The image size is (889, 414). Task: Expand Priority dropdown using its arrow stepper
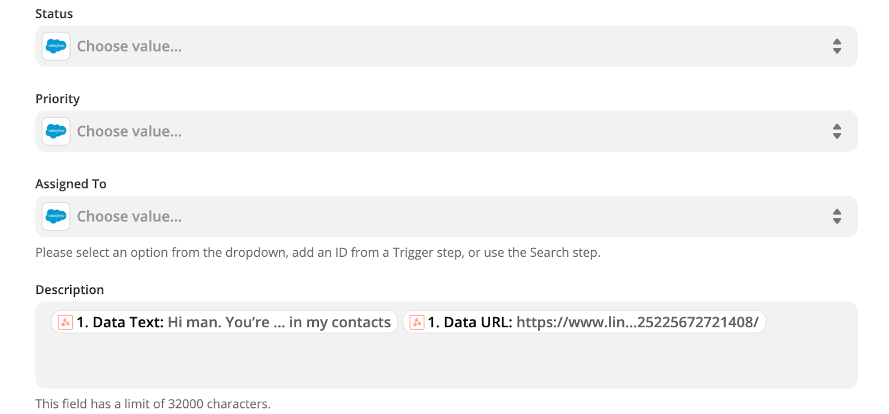click(x=837, y=131)
